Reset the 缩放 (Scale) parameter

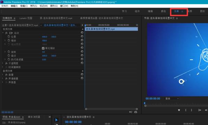[82, 40]
